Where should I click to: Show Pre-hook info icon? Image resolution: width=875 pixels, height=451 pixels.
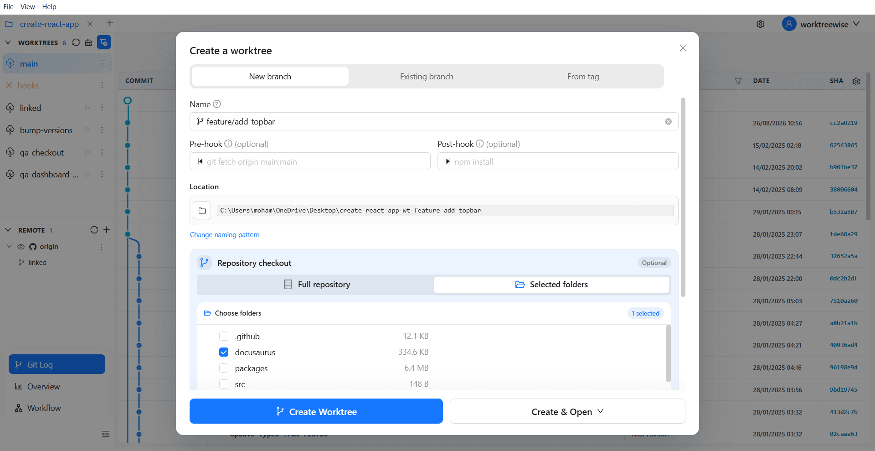pyautogui.click(x=228, y=144)
